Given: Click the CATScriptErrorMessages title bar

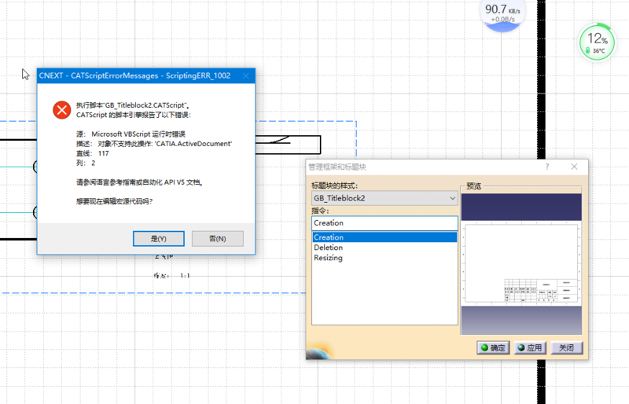Looking at the screenshot, I should [134, 75].
